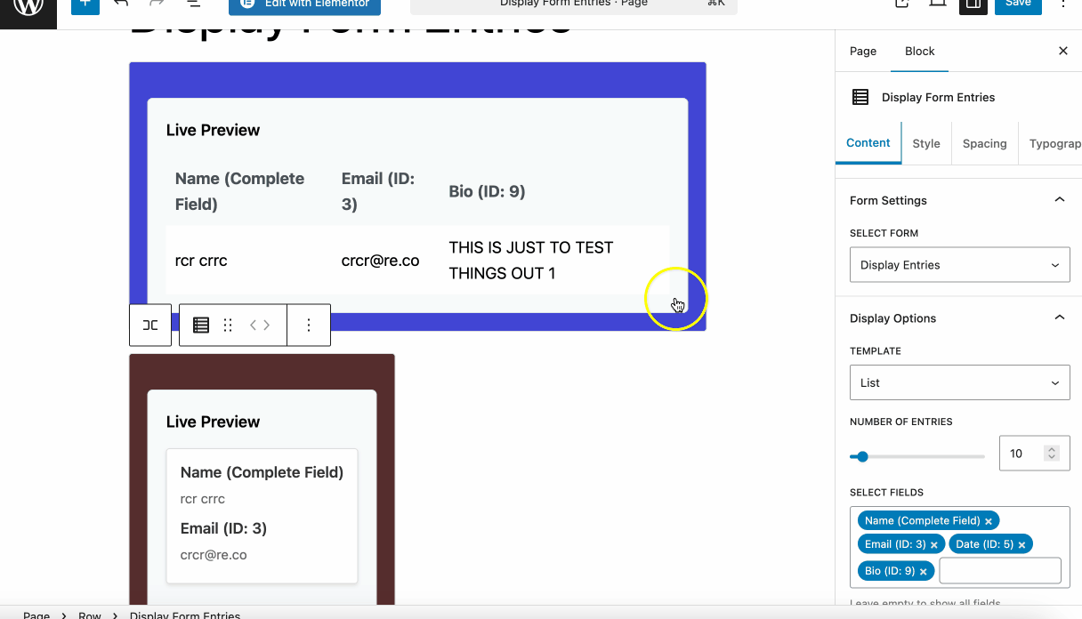Click Row in the breadcrumb
Screen dimensions: 1082x619
[x=90, y=615]
